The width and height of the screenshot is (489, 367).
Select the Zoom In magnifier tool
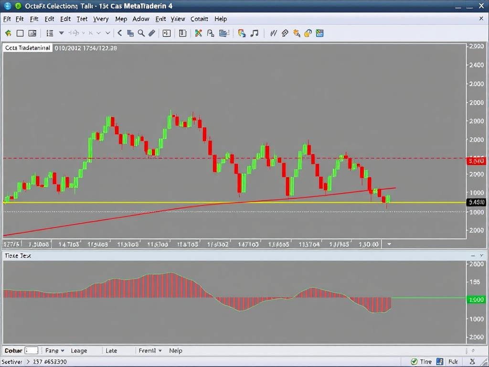(141, 33)
